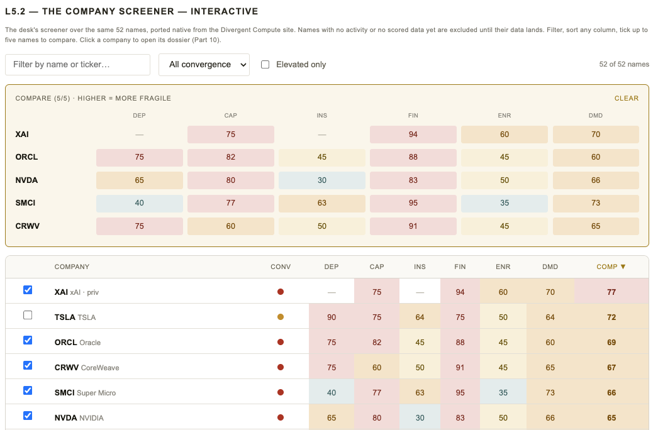
Task: Sort table by DEP column header
Action: click(331, 267)
